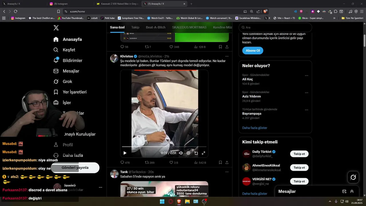Switch to the Instagram browser tab
Screen dimensions: 366x206
click(x=70, y=4)
